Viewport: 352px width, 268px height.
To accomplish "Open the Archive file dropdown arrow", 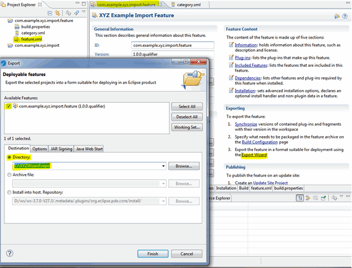I will click(x=163, y=184).
